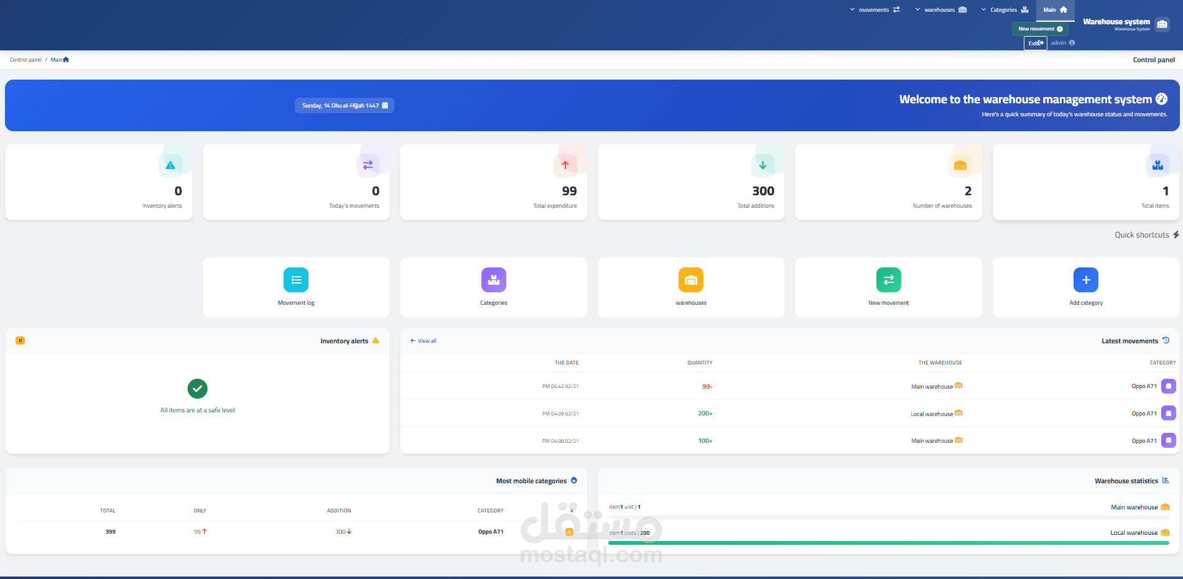Click Local warehouse icon in +200 row
This screenshot has height=579, width=1183.
click(x=958, y=413)
